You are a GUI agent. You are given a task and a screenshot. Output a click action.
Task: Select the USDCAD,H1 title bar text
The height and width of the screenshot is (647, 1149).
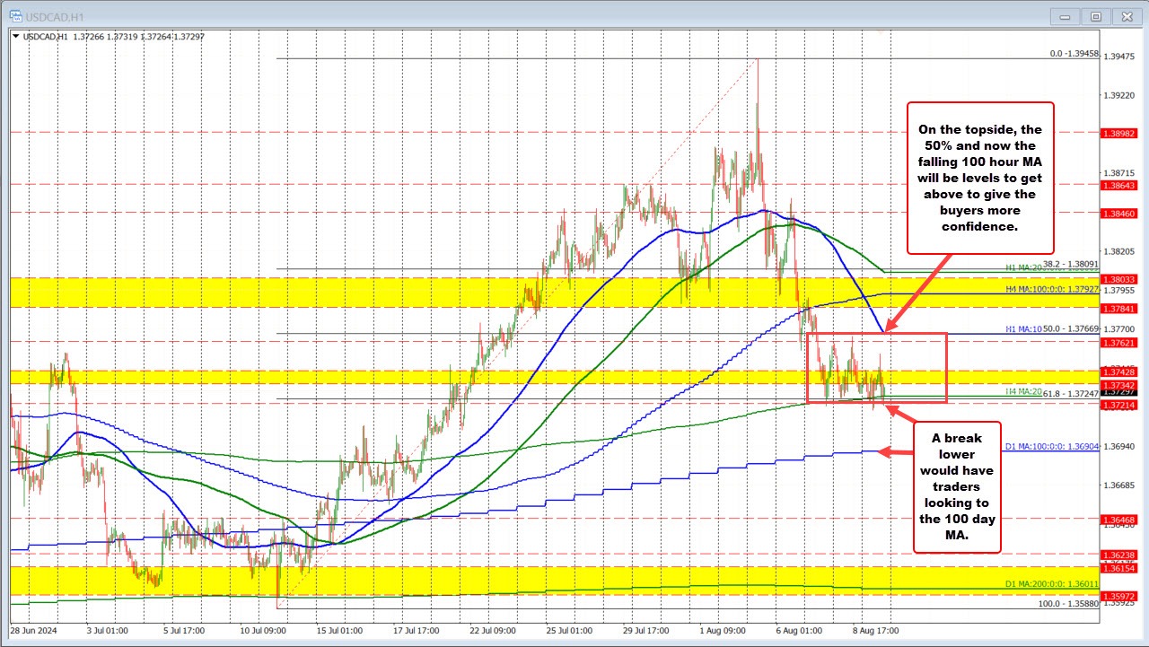pos(57,15)
